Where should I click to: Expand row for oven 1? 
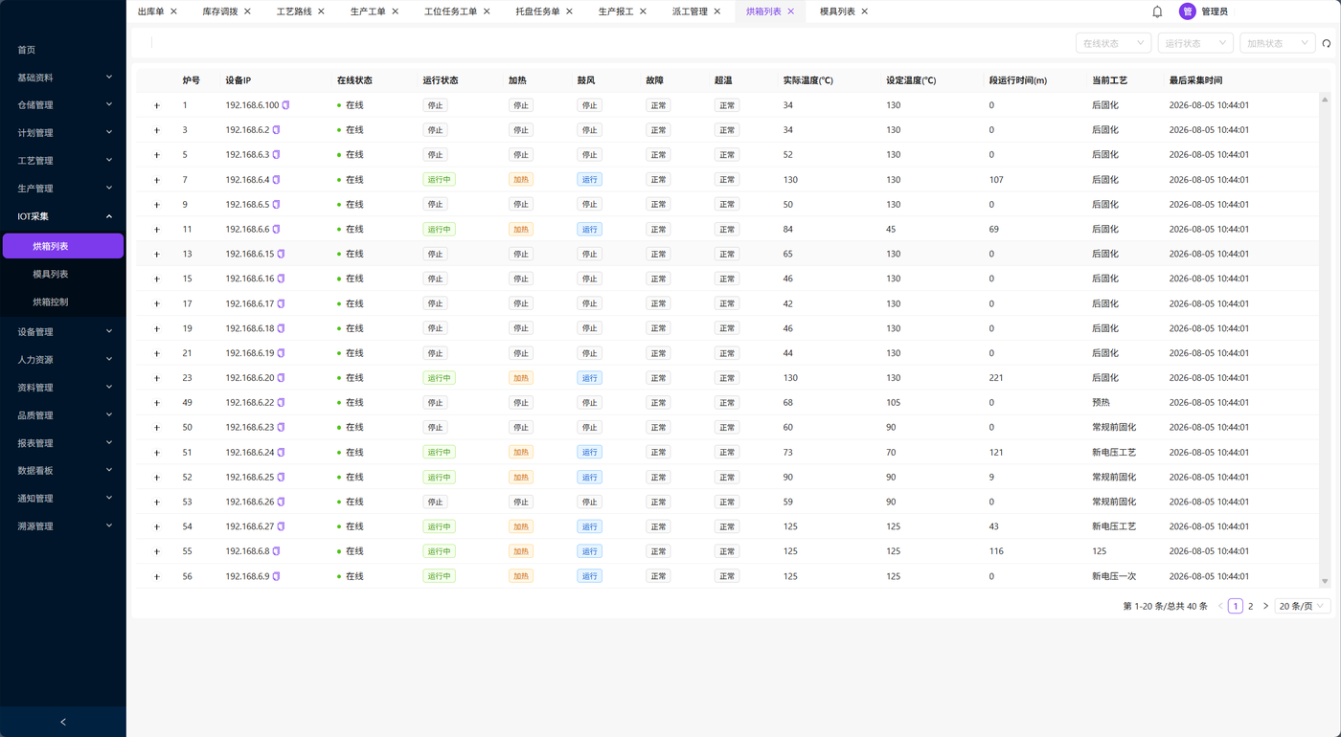[157, 105]
